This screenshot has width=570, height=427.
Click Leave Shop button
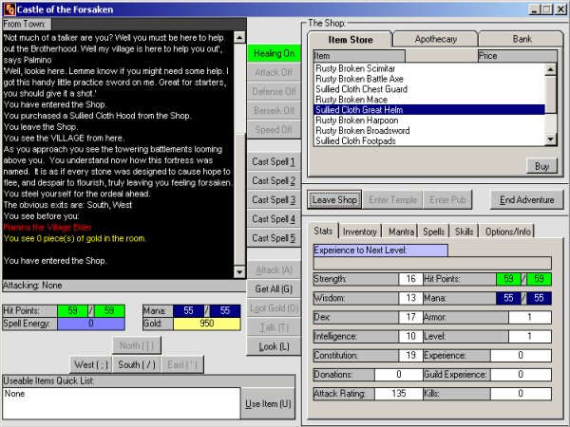[333, 199]
